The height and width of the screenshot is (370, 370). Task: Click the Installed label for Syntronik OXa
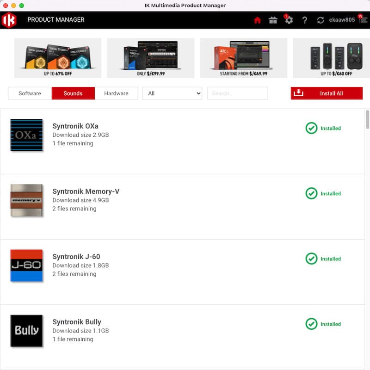coord(331,129)
